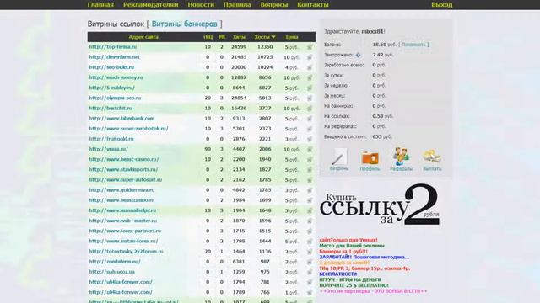The width and height of the screenshot is (540, 303).
Task: Sort table by Хосты column
Action: click(264, 37)
